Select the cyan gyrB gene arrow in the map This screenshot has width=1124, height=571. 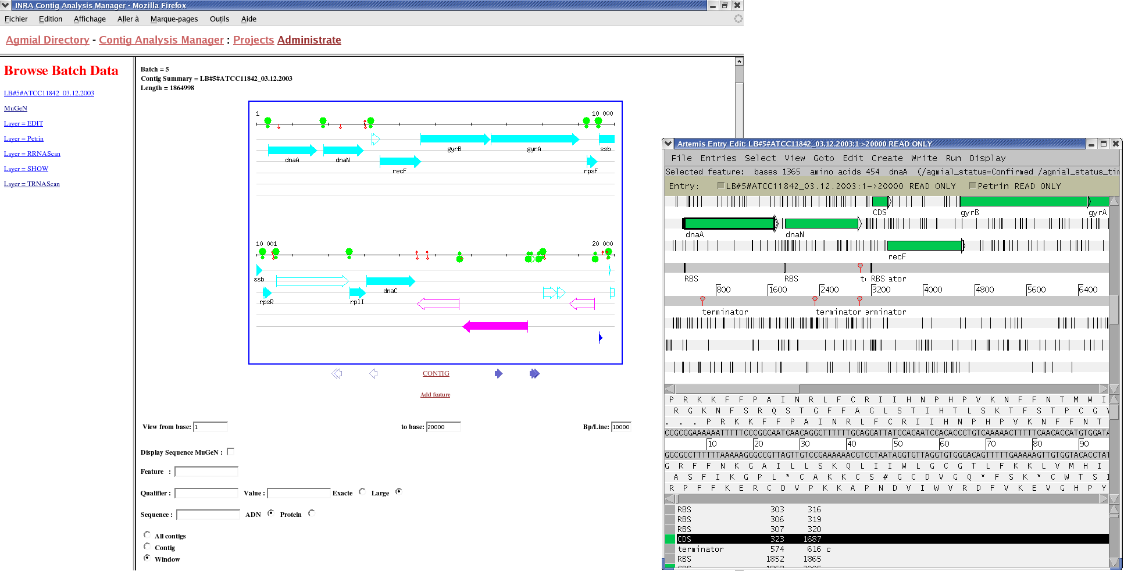pos(454,139)
